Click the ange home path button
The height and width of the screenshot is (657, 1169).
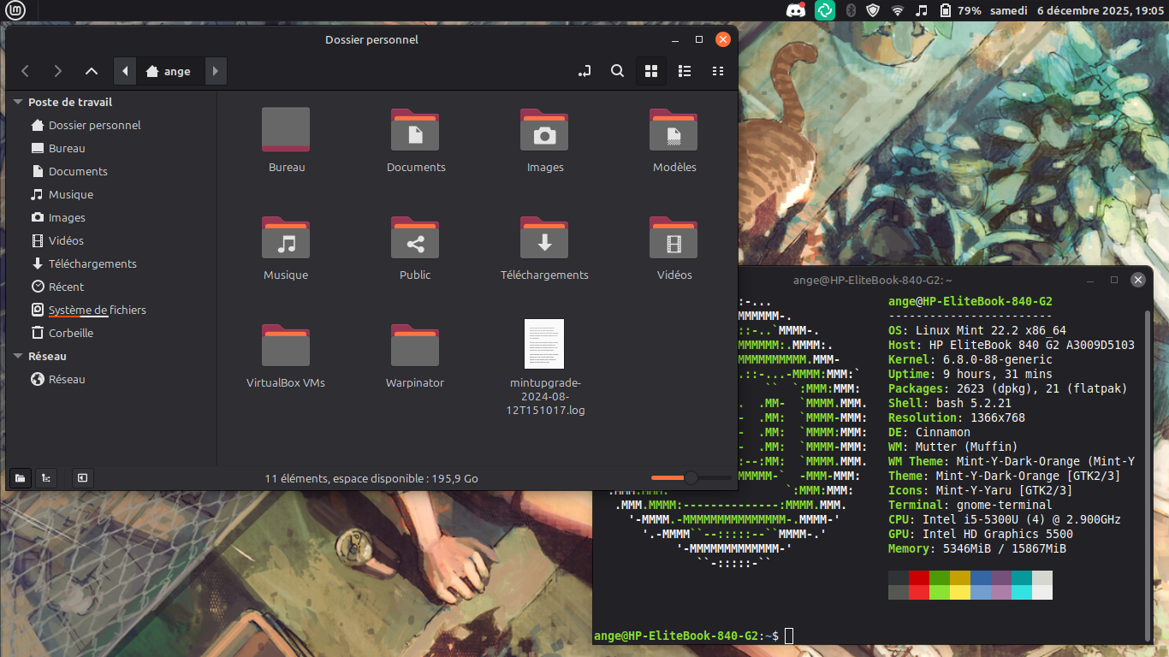(169, 71)
